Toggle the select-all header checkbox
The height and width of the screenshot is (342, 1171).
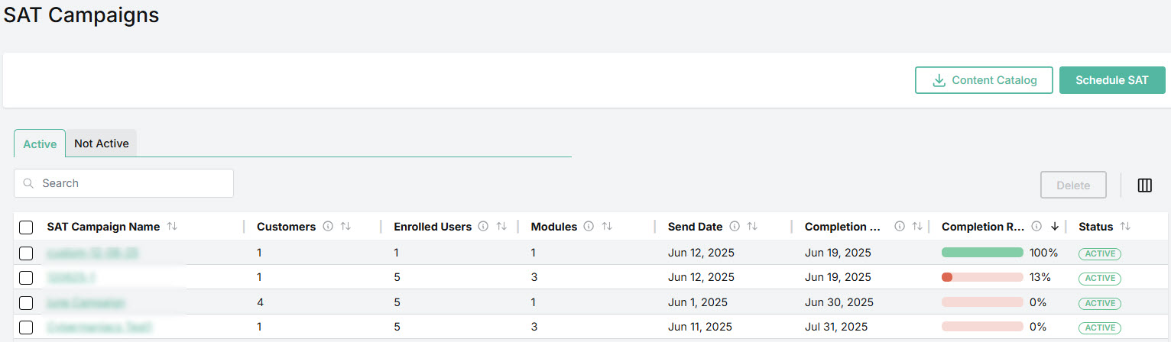coord(26,227)
